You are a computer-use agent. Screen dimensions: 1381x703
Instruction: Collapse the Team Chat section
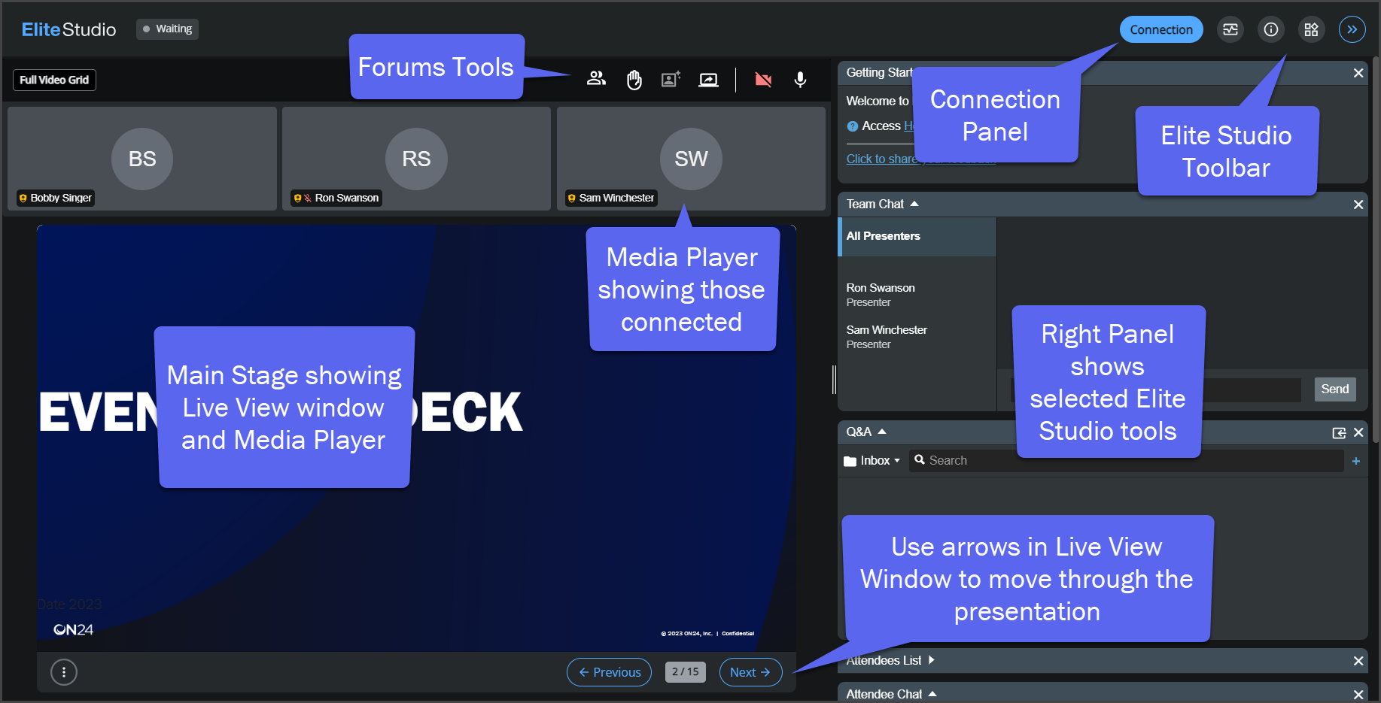pyautogui.click(x=914, y=203)
